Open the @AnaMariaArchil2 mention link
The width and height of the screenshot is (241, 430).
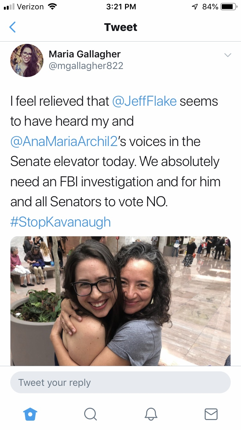click(64, 142)
